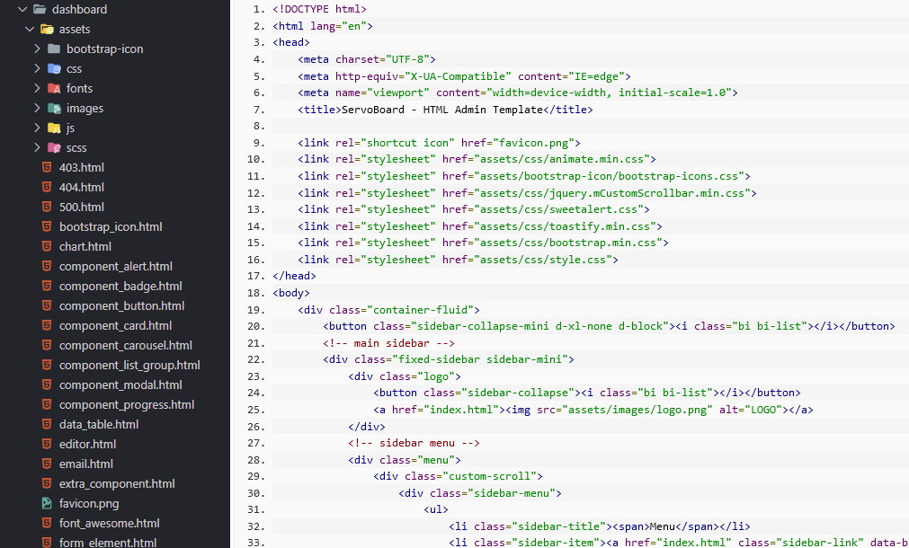Select component_card.html in file tree
The height and width of the screenshot is (548, 909).
click(115, 325)
